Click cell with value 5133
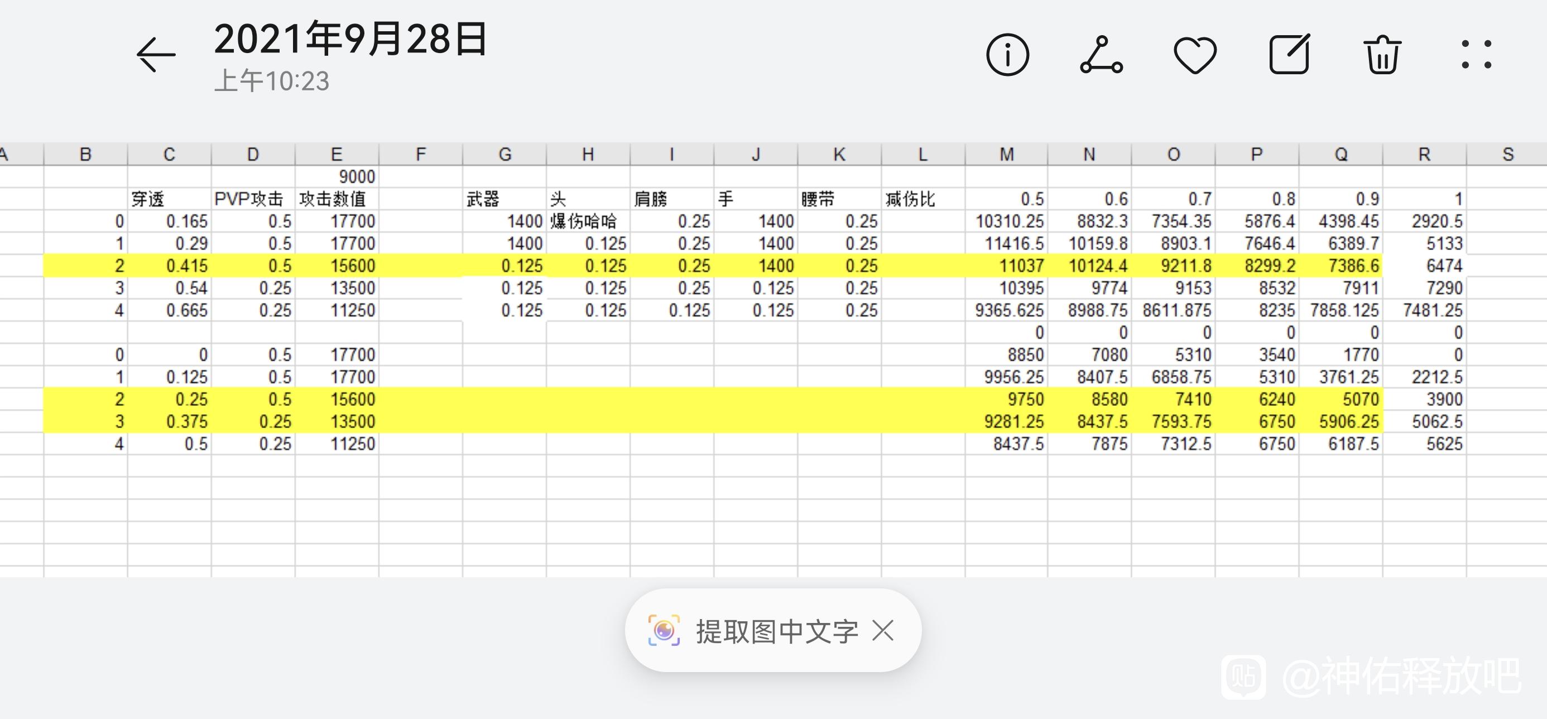Viewport: 1547px width, 719px height. [x=1424, y=243]
